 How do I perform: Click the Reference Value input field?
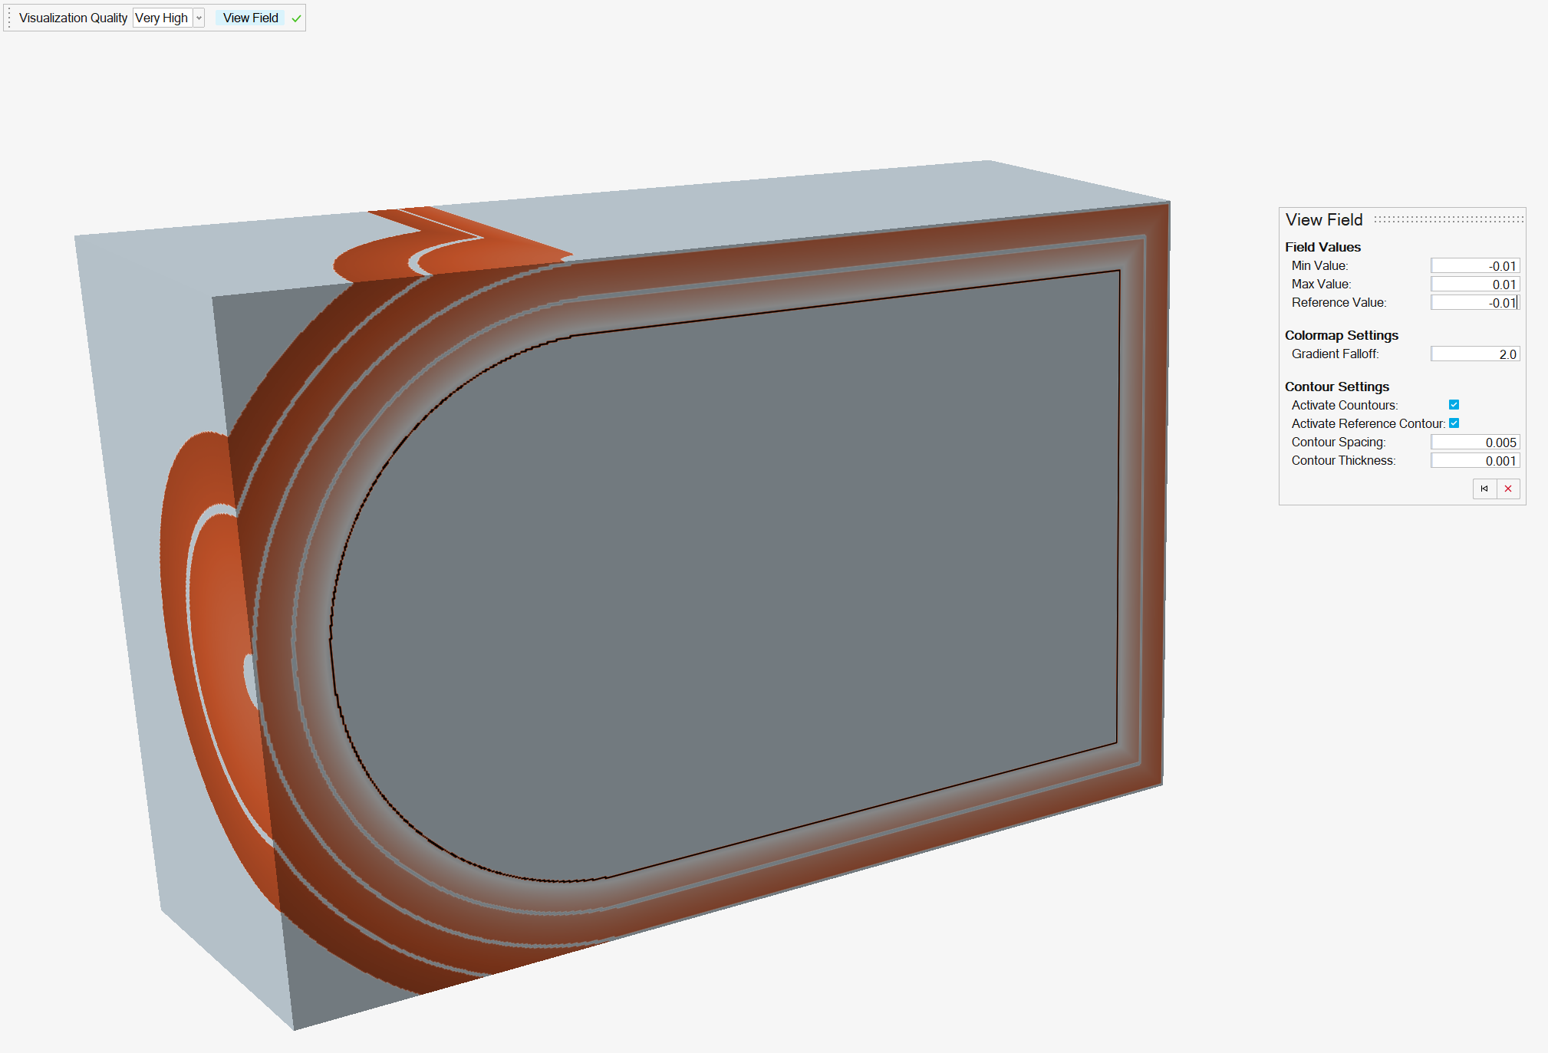pos(1474,303)
